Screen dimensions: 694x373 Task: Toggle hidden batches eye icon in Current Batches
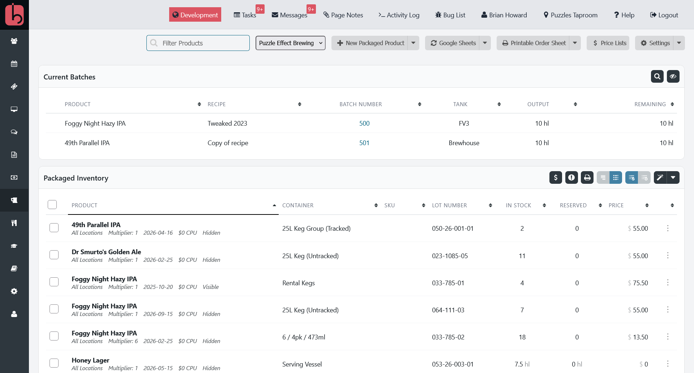[x=673, y=76]
